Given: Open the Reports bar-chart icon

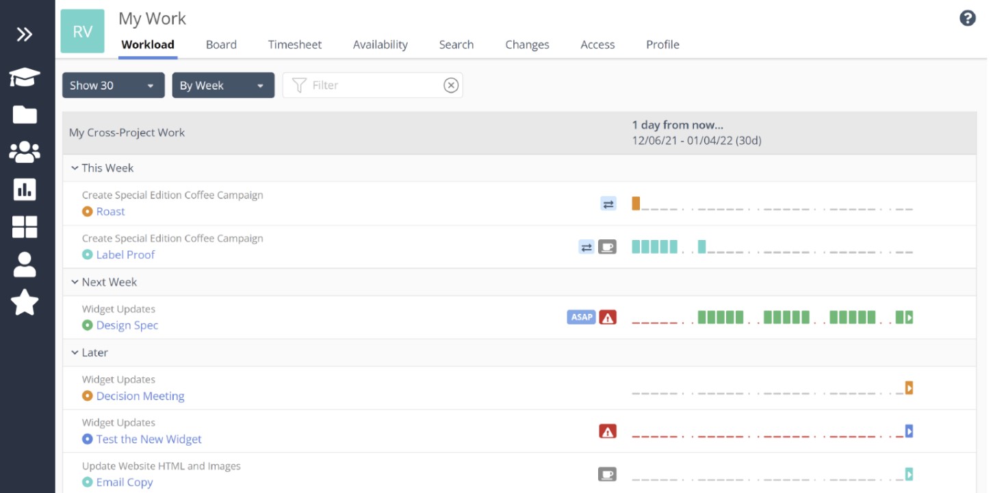Looking at the screenshot, I should tap(25, 189).
